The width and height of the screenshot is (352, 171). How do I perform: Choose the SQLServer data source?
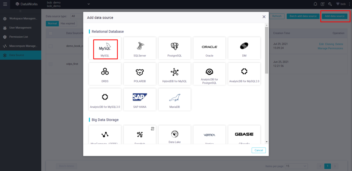pos(140,48)
